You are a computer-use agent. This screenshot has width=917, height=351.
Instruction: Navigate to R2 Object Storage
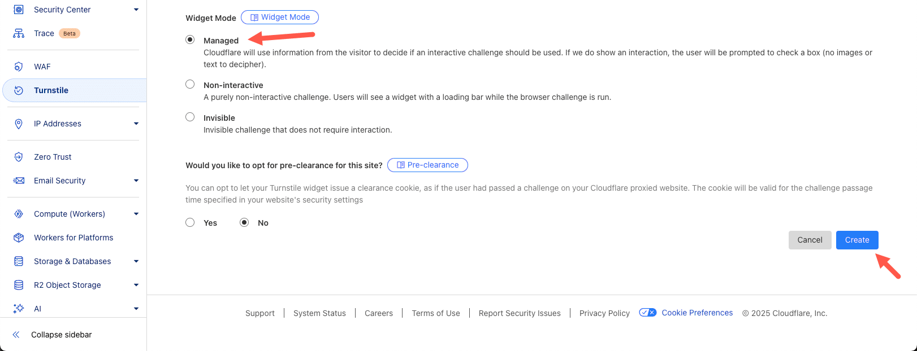click(67, 284)
